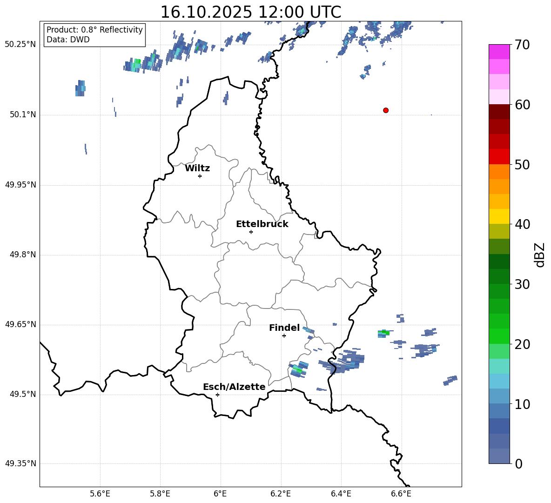
Task: Click the red dot marker on the map
Action: tap(386, 110)
